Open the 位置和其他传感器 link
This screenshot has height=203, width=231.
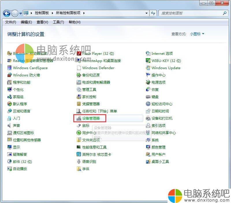27,140
